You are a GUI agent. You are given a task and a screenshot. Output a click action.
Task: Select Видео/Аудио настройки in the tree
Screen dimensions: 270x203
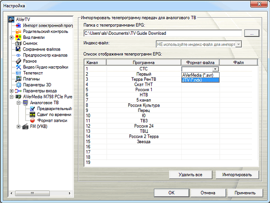pyautogui.click(x=45, y=67)
